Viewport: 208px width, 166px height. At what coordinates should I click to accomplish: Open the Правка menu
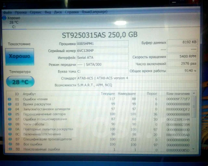click(x=20, y=12)
